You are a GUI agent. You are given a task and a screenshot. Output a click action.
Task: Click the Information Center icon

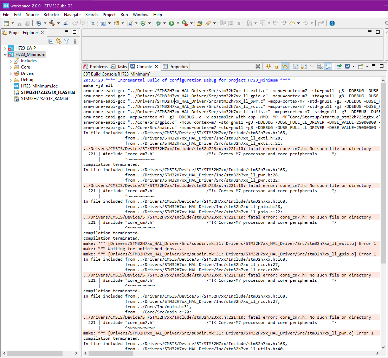[x=332, y=23]
